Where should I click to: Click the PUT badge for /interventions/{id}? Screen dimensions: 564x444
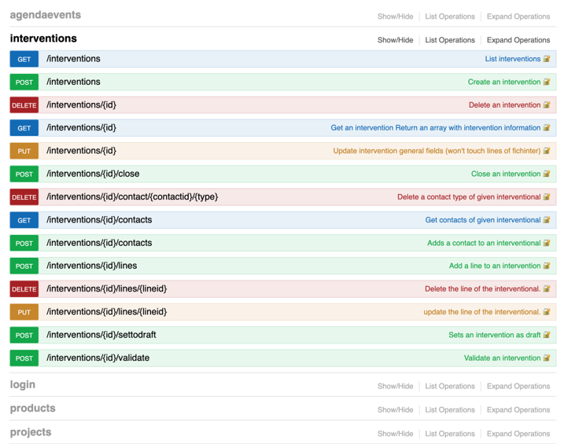tap(24, 151)
